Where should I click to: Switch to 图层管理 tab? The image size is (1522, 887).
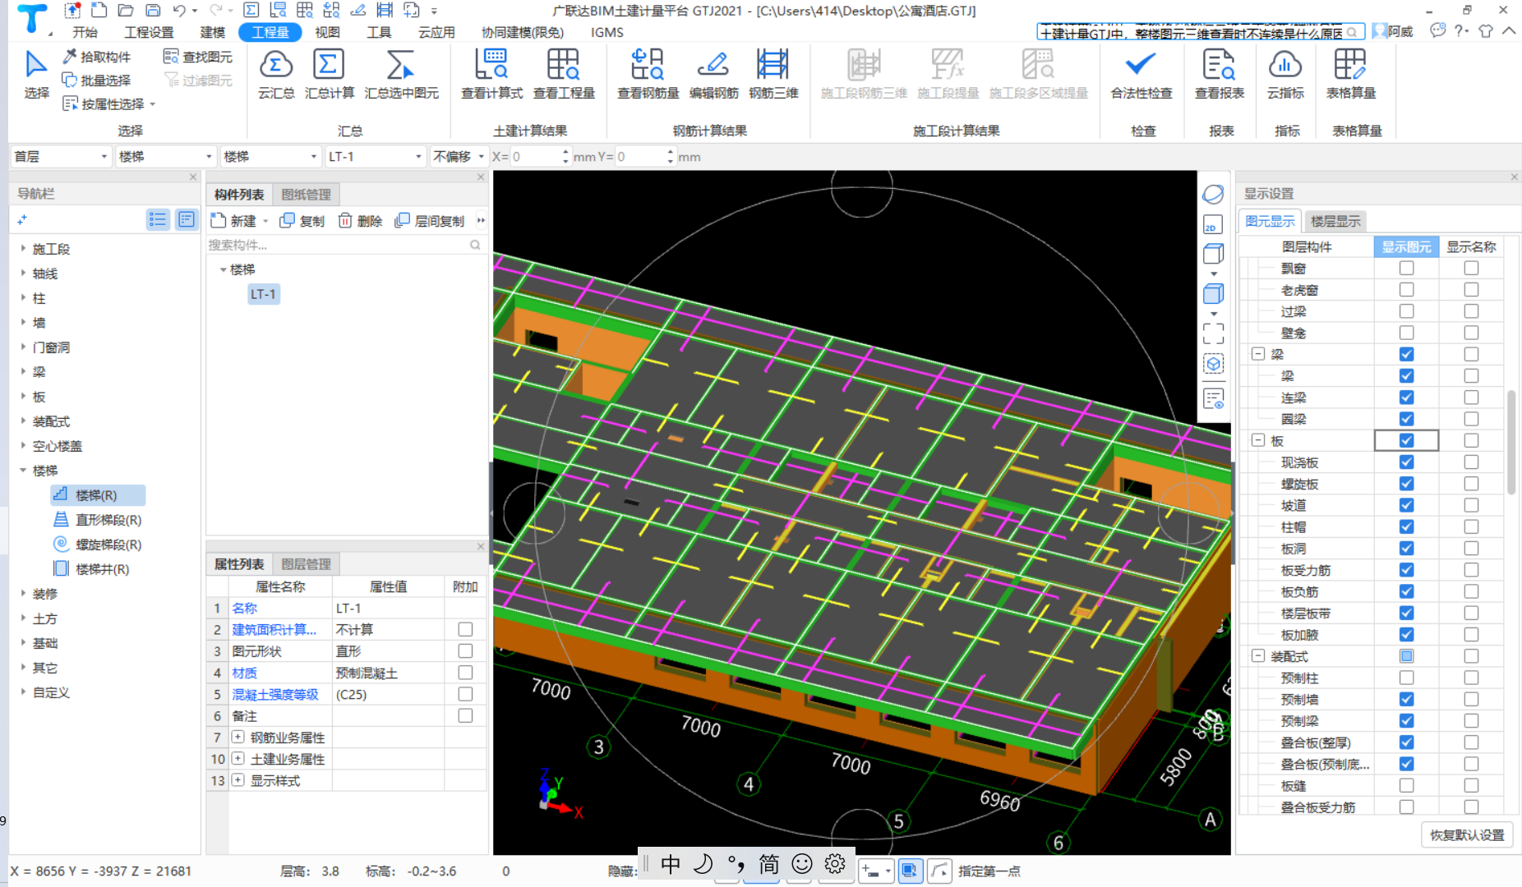click(x=306, y=564)
